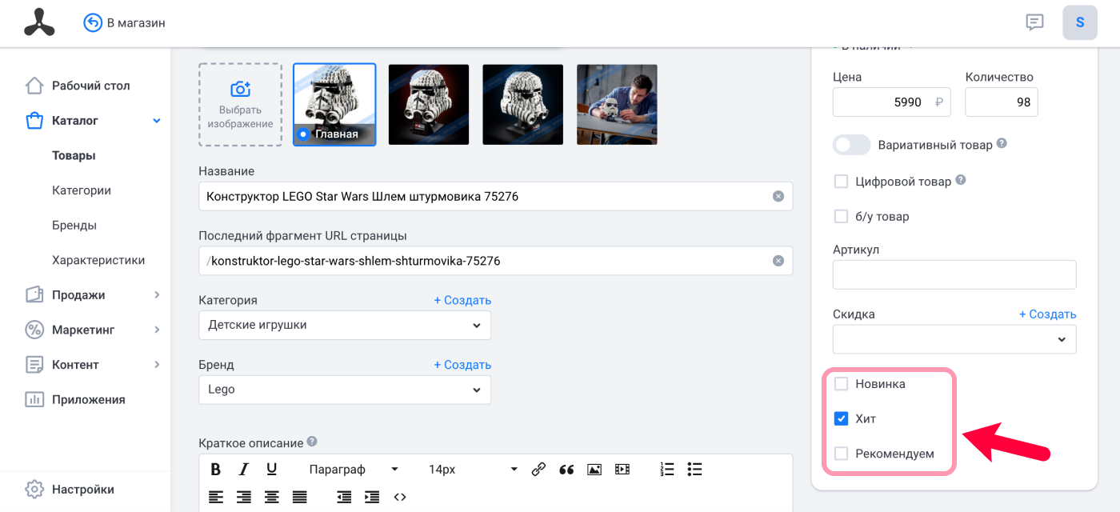The height and width of the screenshot is (512, 1120).
Task: Align text left in the editor
Action: tap(216, 497)
